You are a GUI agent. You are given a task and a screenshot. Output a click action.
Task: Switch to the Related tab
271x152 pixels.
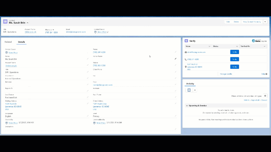tap(8, 42)
